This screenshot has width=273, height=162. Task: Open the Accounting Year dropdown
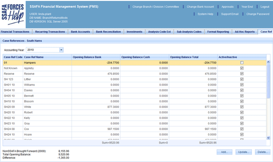coord(61,50)
